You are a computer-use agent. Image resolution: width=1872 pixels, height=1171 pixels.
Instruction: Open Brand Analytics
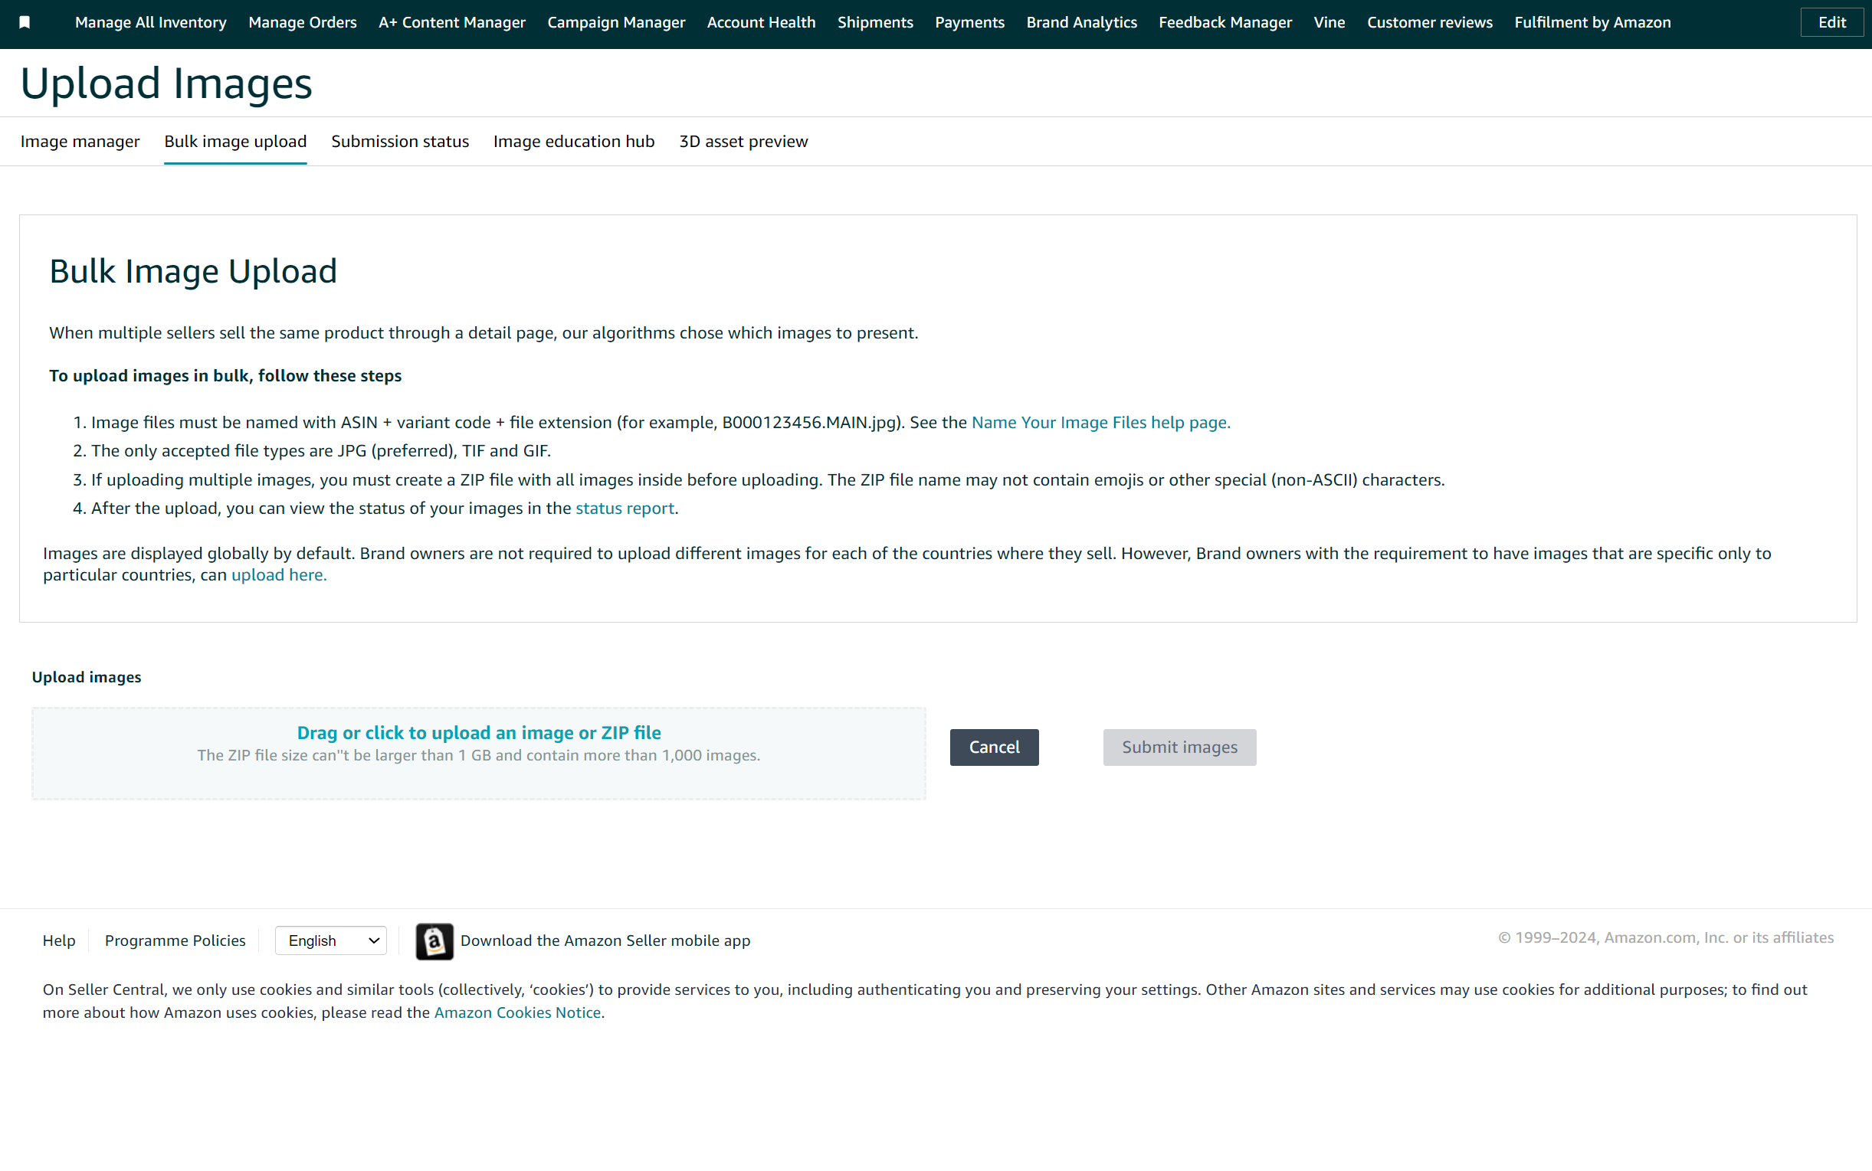pyautogui.click(x=1081, y=22)
